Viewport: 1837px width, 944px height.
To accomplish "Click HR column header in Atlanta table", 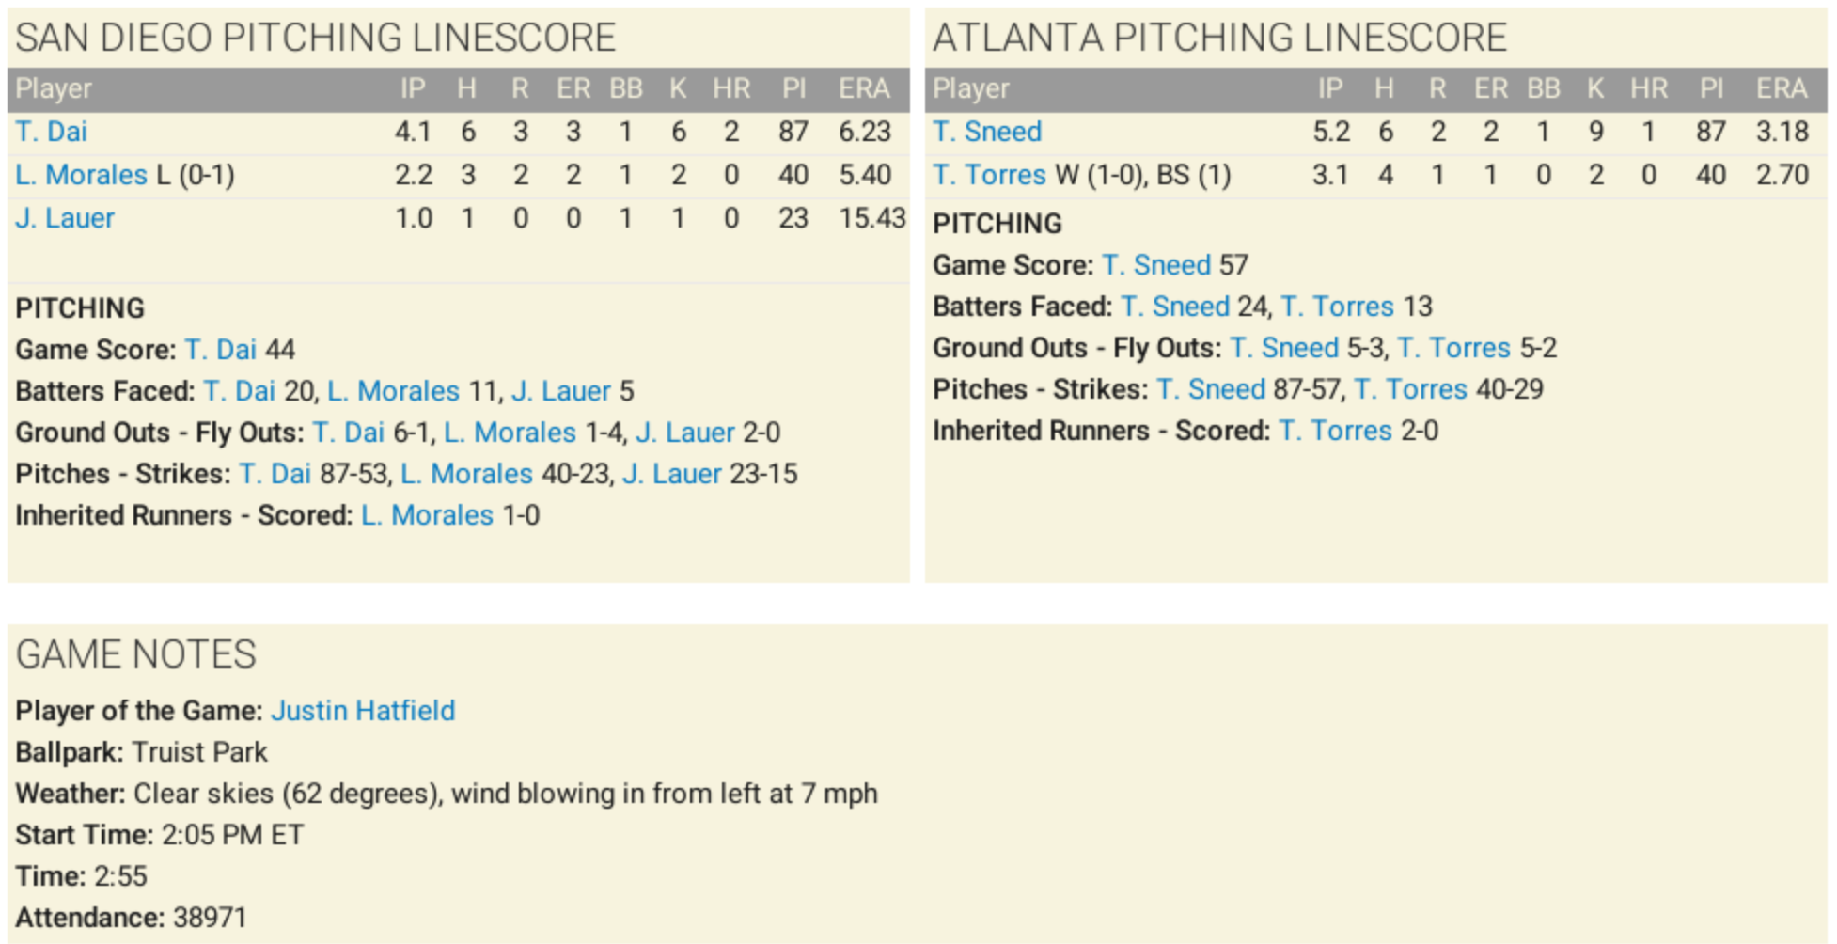I will pos(1649,89).
